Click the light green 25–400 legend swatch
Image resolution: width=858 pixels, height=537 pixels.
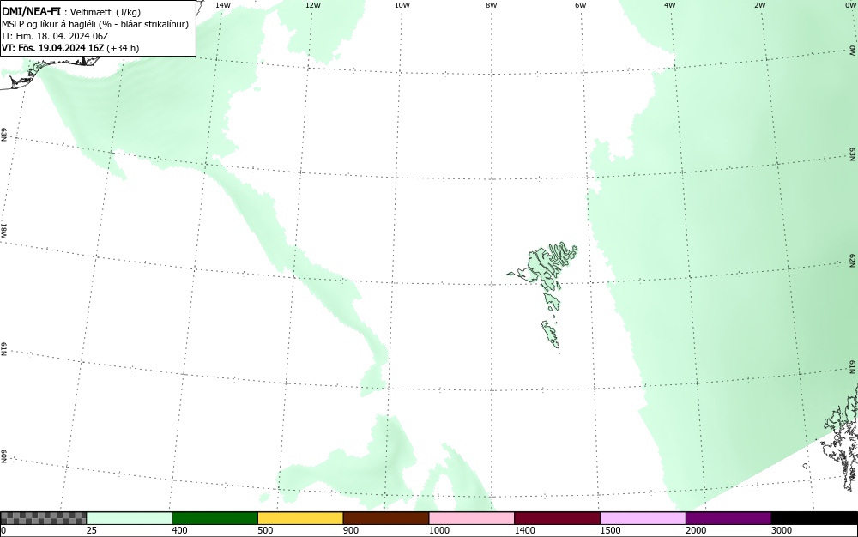tap(130, 518)
